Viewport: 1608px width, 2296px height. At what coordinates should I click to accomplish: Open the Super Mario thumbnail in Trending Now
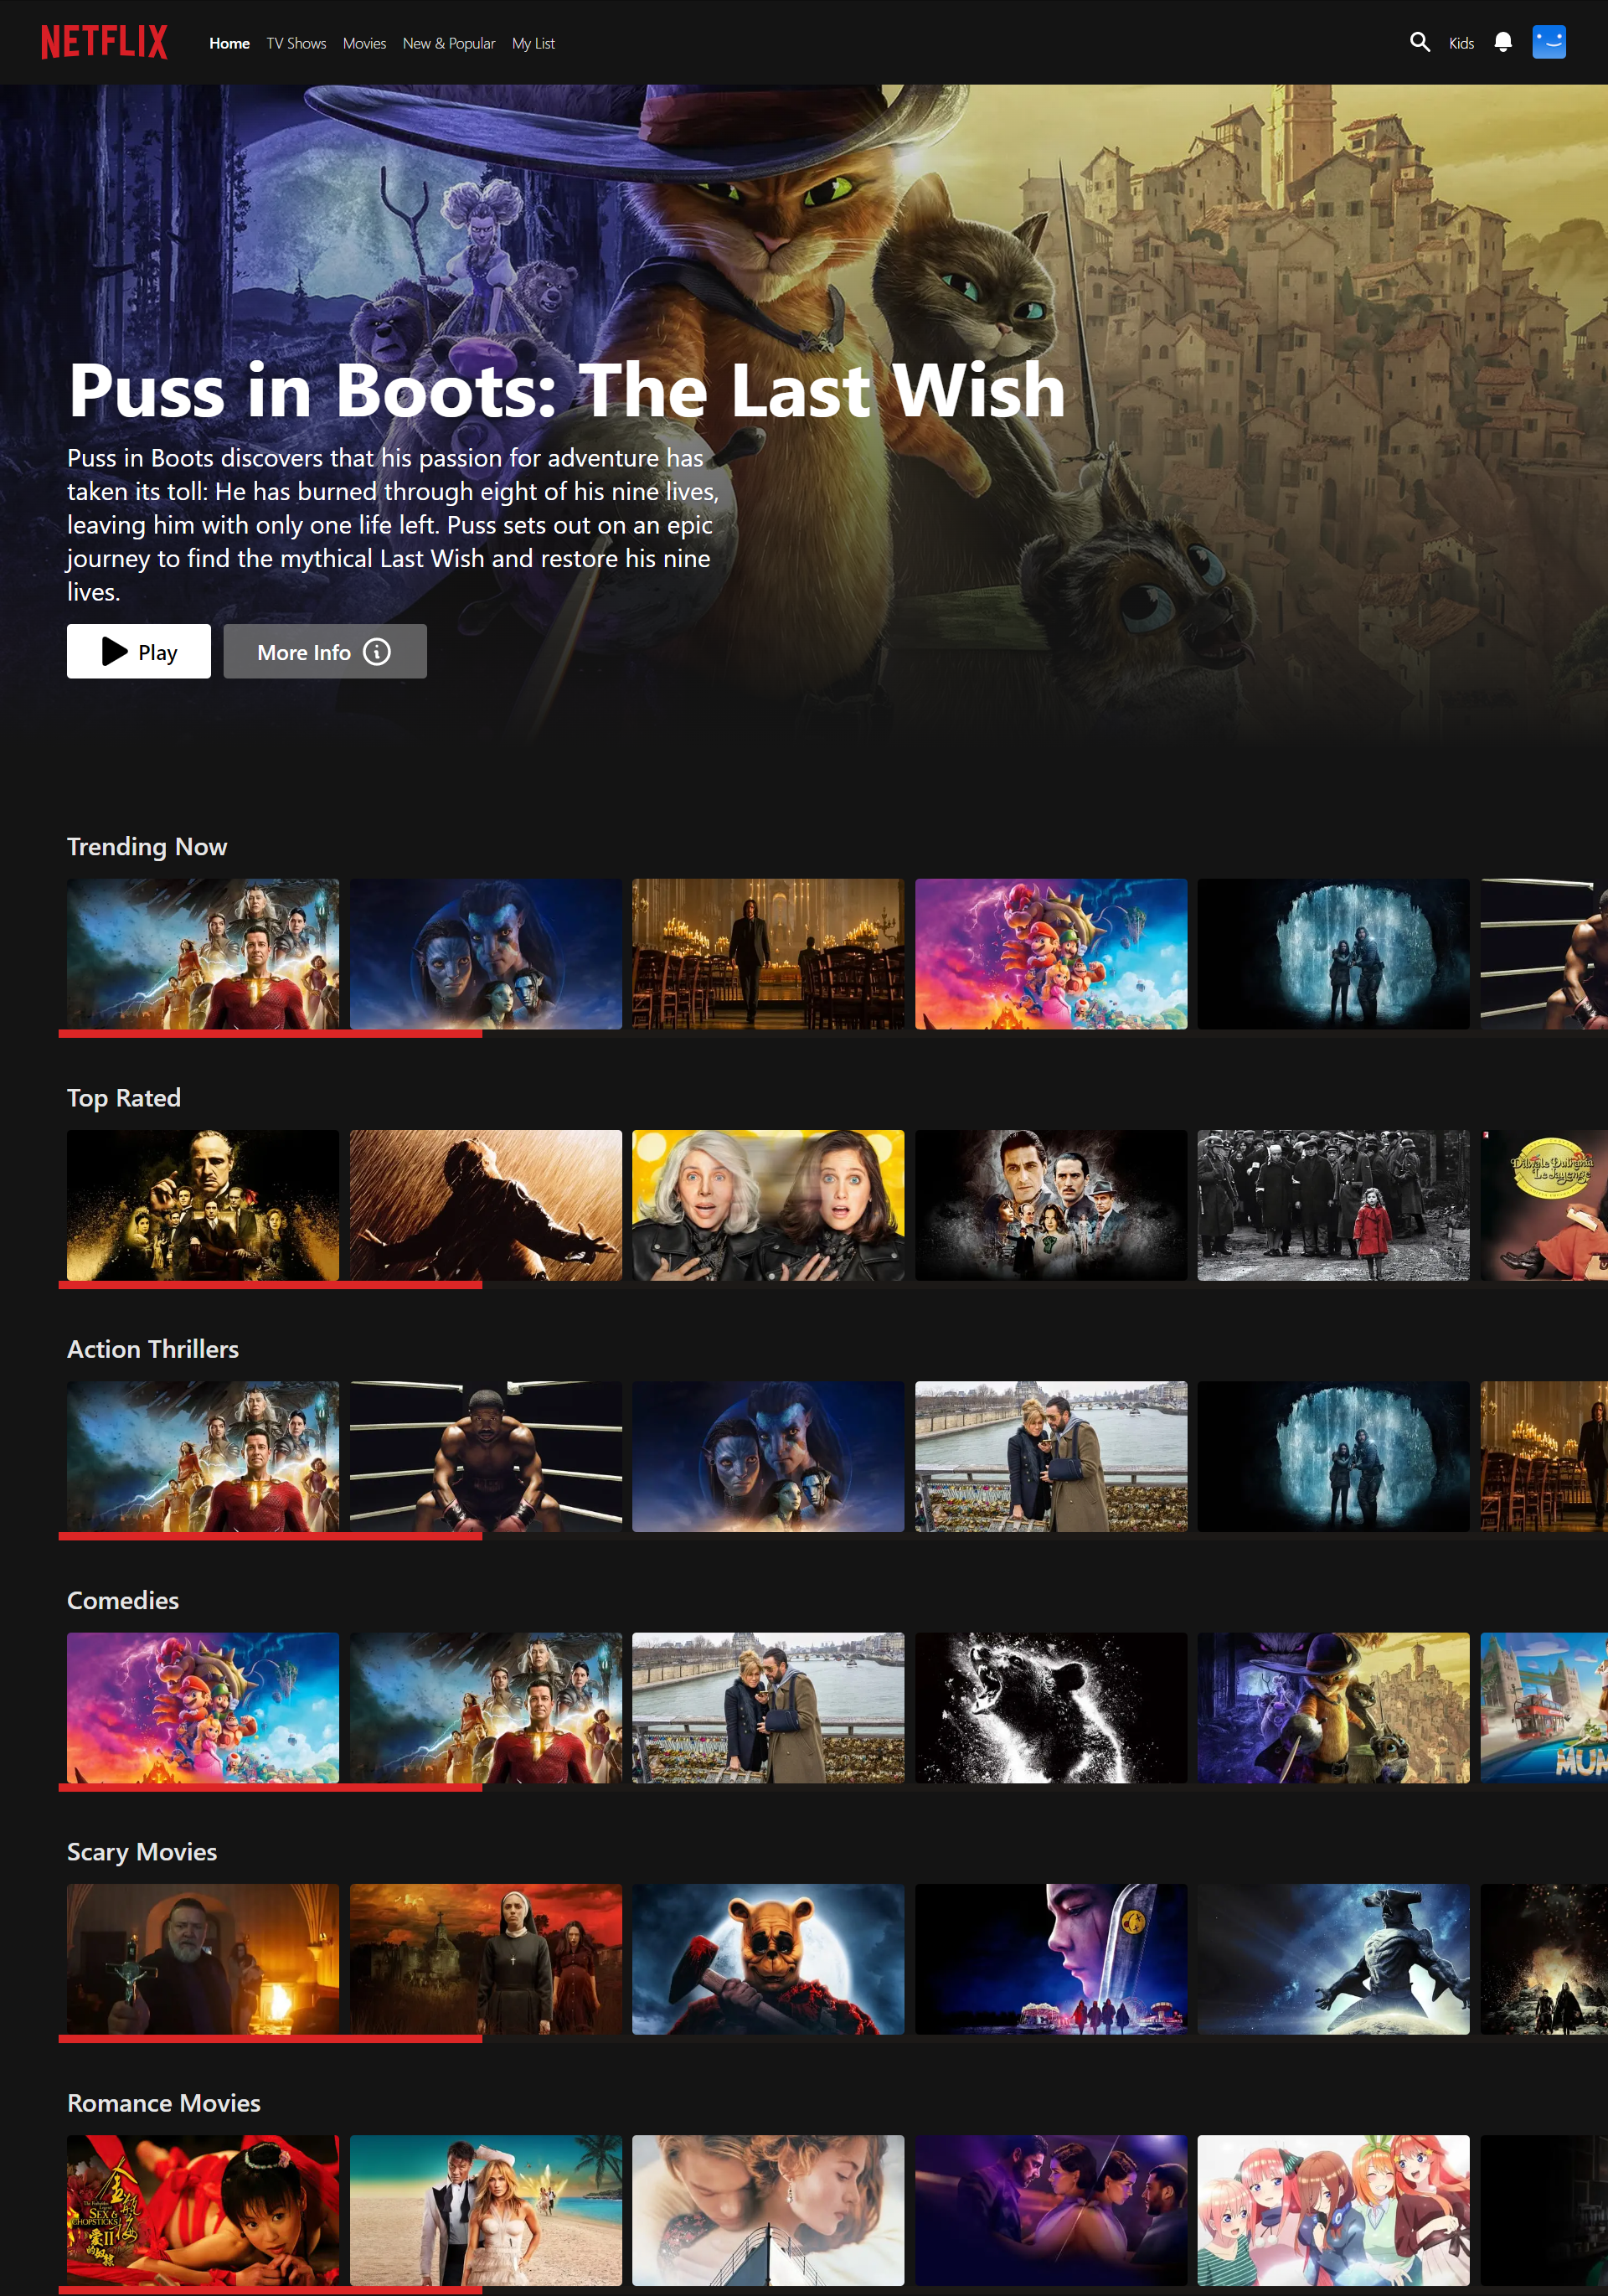click(x=1051, y=954)
